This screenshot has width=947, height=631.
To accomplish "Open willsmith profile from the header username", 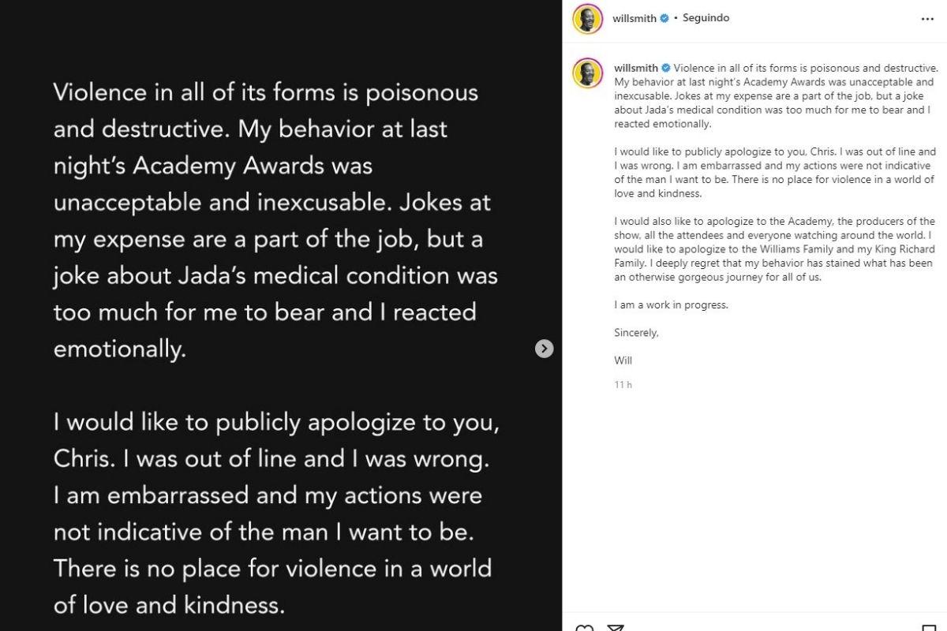I will pos(634,18).
